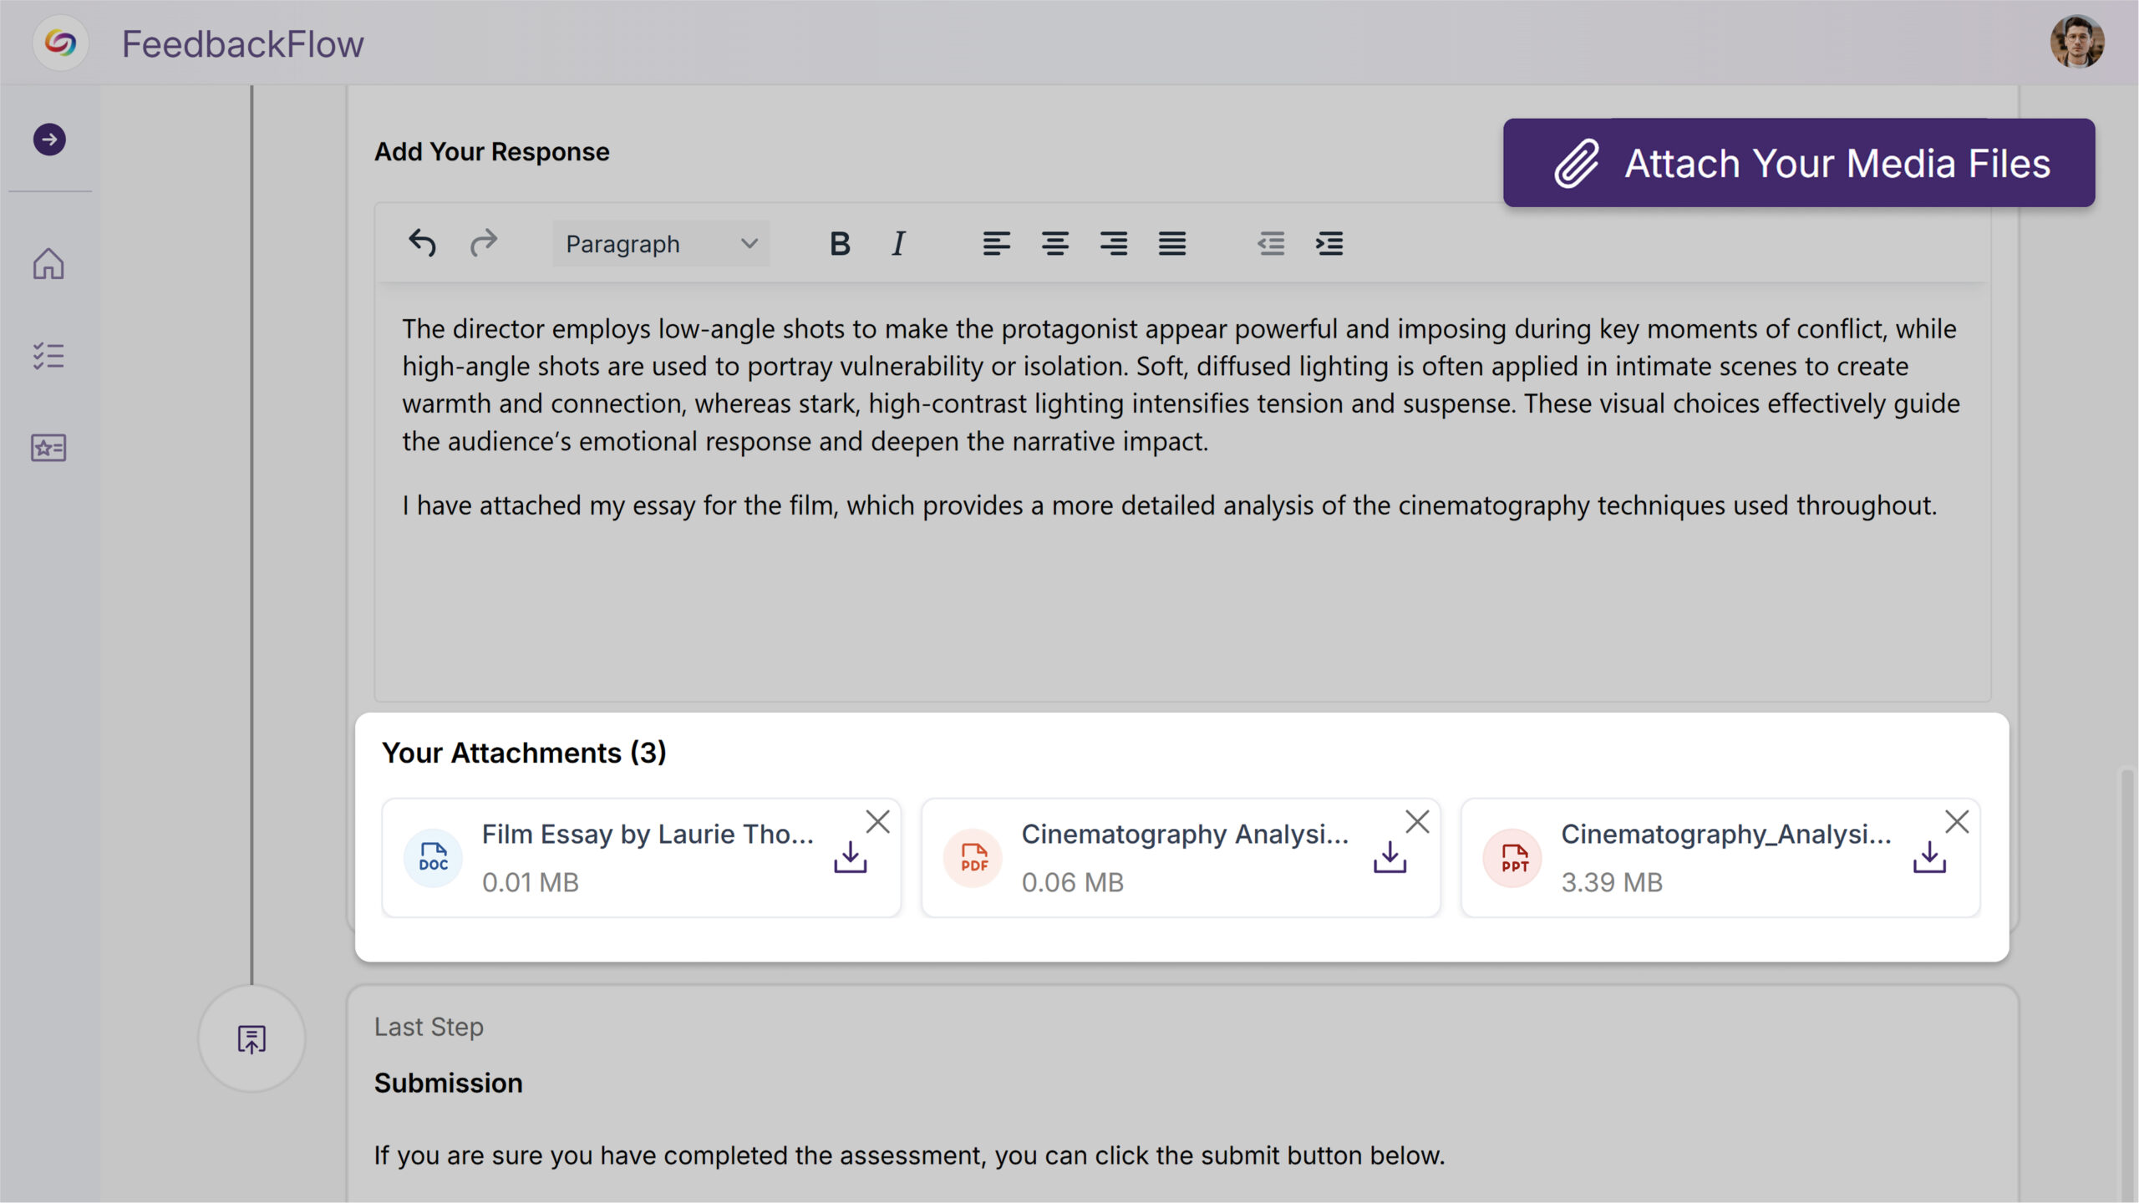Center align the text

tap(1054, 243)
